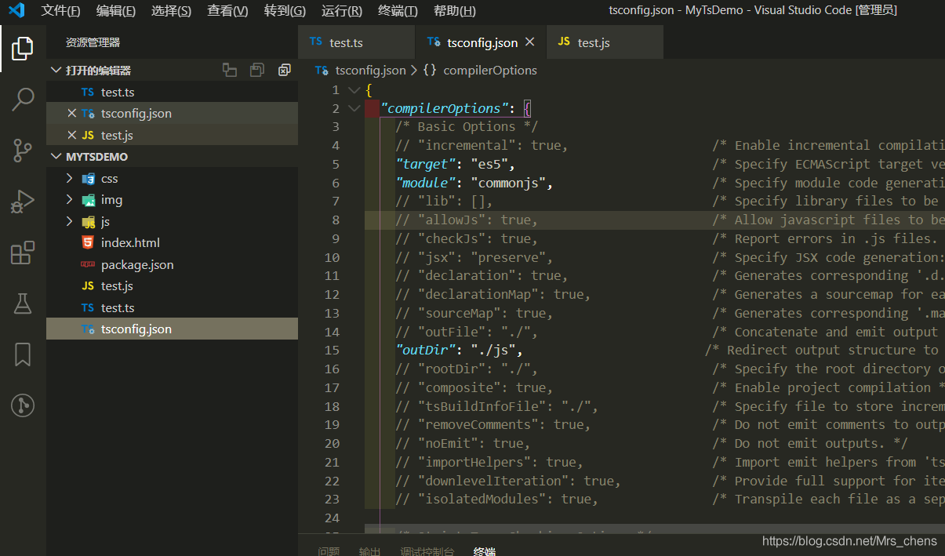Click the "compilerOptions" key on line 2
The height and width of the screenshot is (556, 945).
tap(445, 108)
